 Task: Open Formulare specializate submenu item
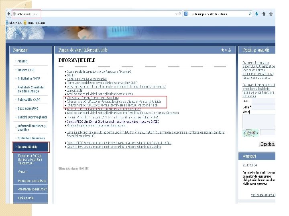(32, 181)
